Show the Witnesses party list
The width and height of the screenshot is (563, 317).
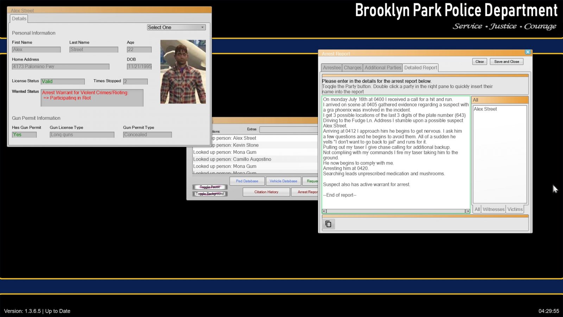click(493, 209)
